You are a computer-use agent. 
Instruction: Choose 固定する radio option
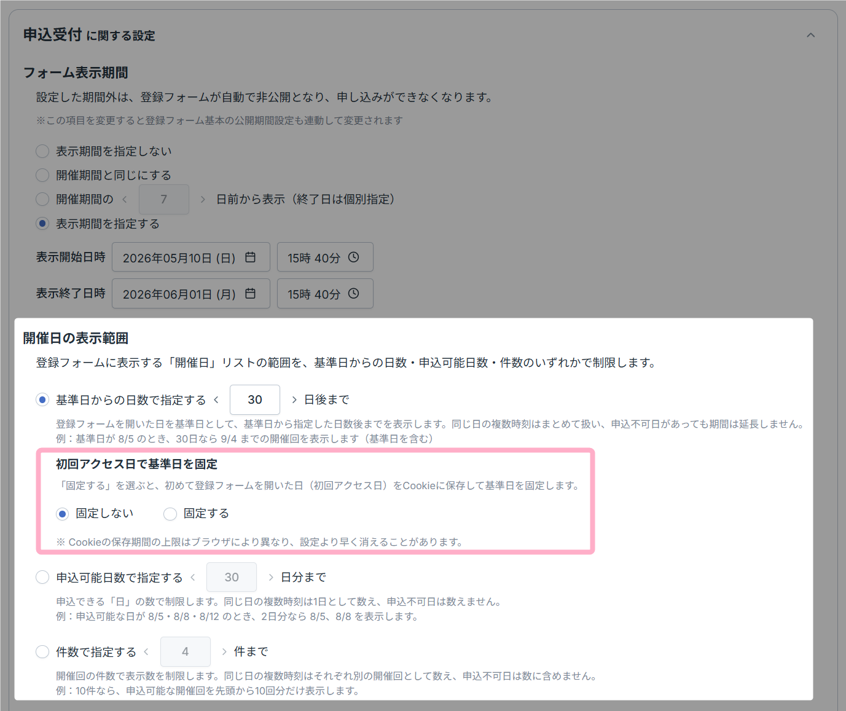(170, 514)
